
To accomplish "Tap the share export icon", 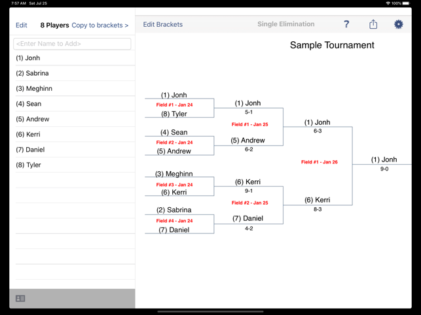I will (373, 24).
